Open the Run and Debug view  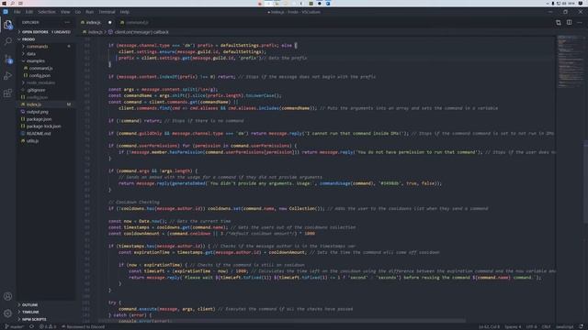point(7,76)
